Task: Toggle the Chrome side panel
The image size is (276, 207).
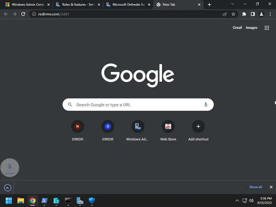Action: [253, 14]
